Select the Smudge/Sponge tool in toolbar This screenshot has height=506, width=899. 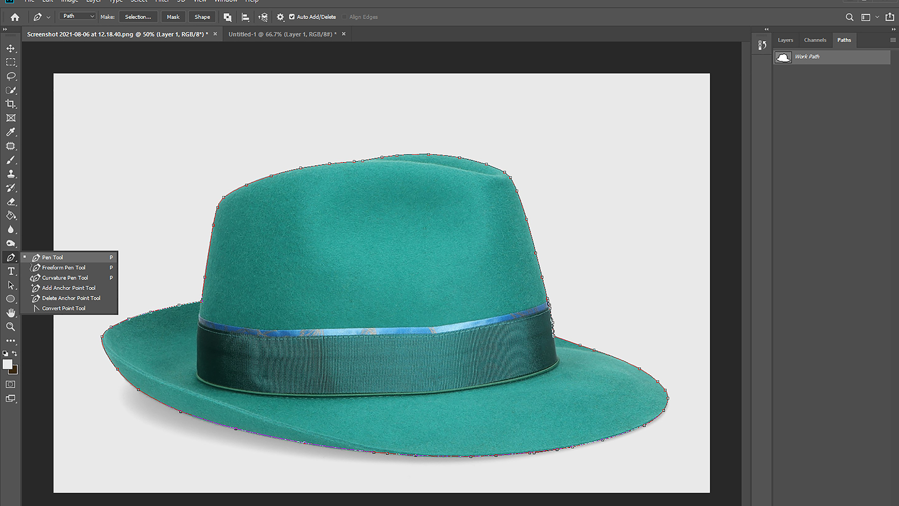click(11, 244)
